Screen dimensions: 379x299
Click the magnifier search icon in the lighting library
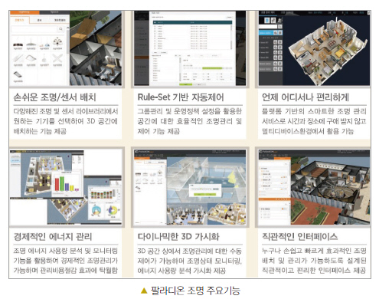coord(60,29)
